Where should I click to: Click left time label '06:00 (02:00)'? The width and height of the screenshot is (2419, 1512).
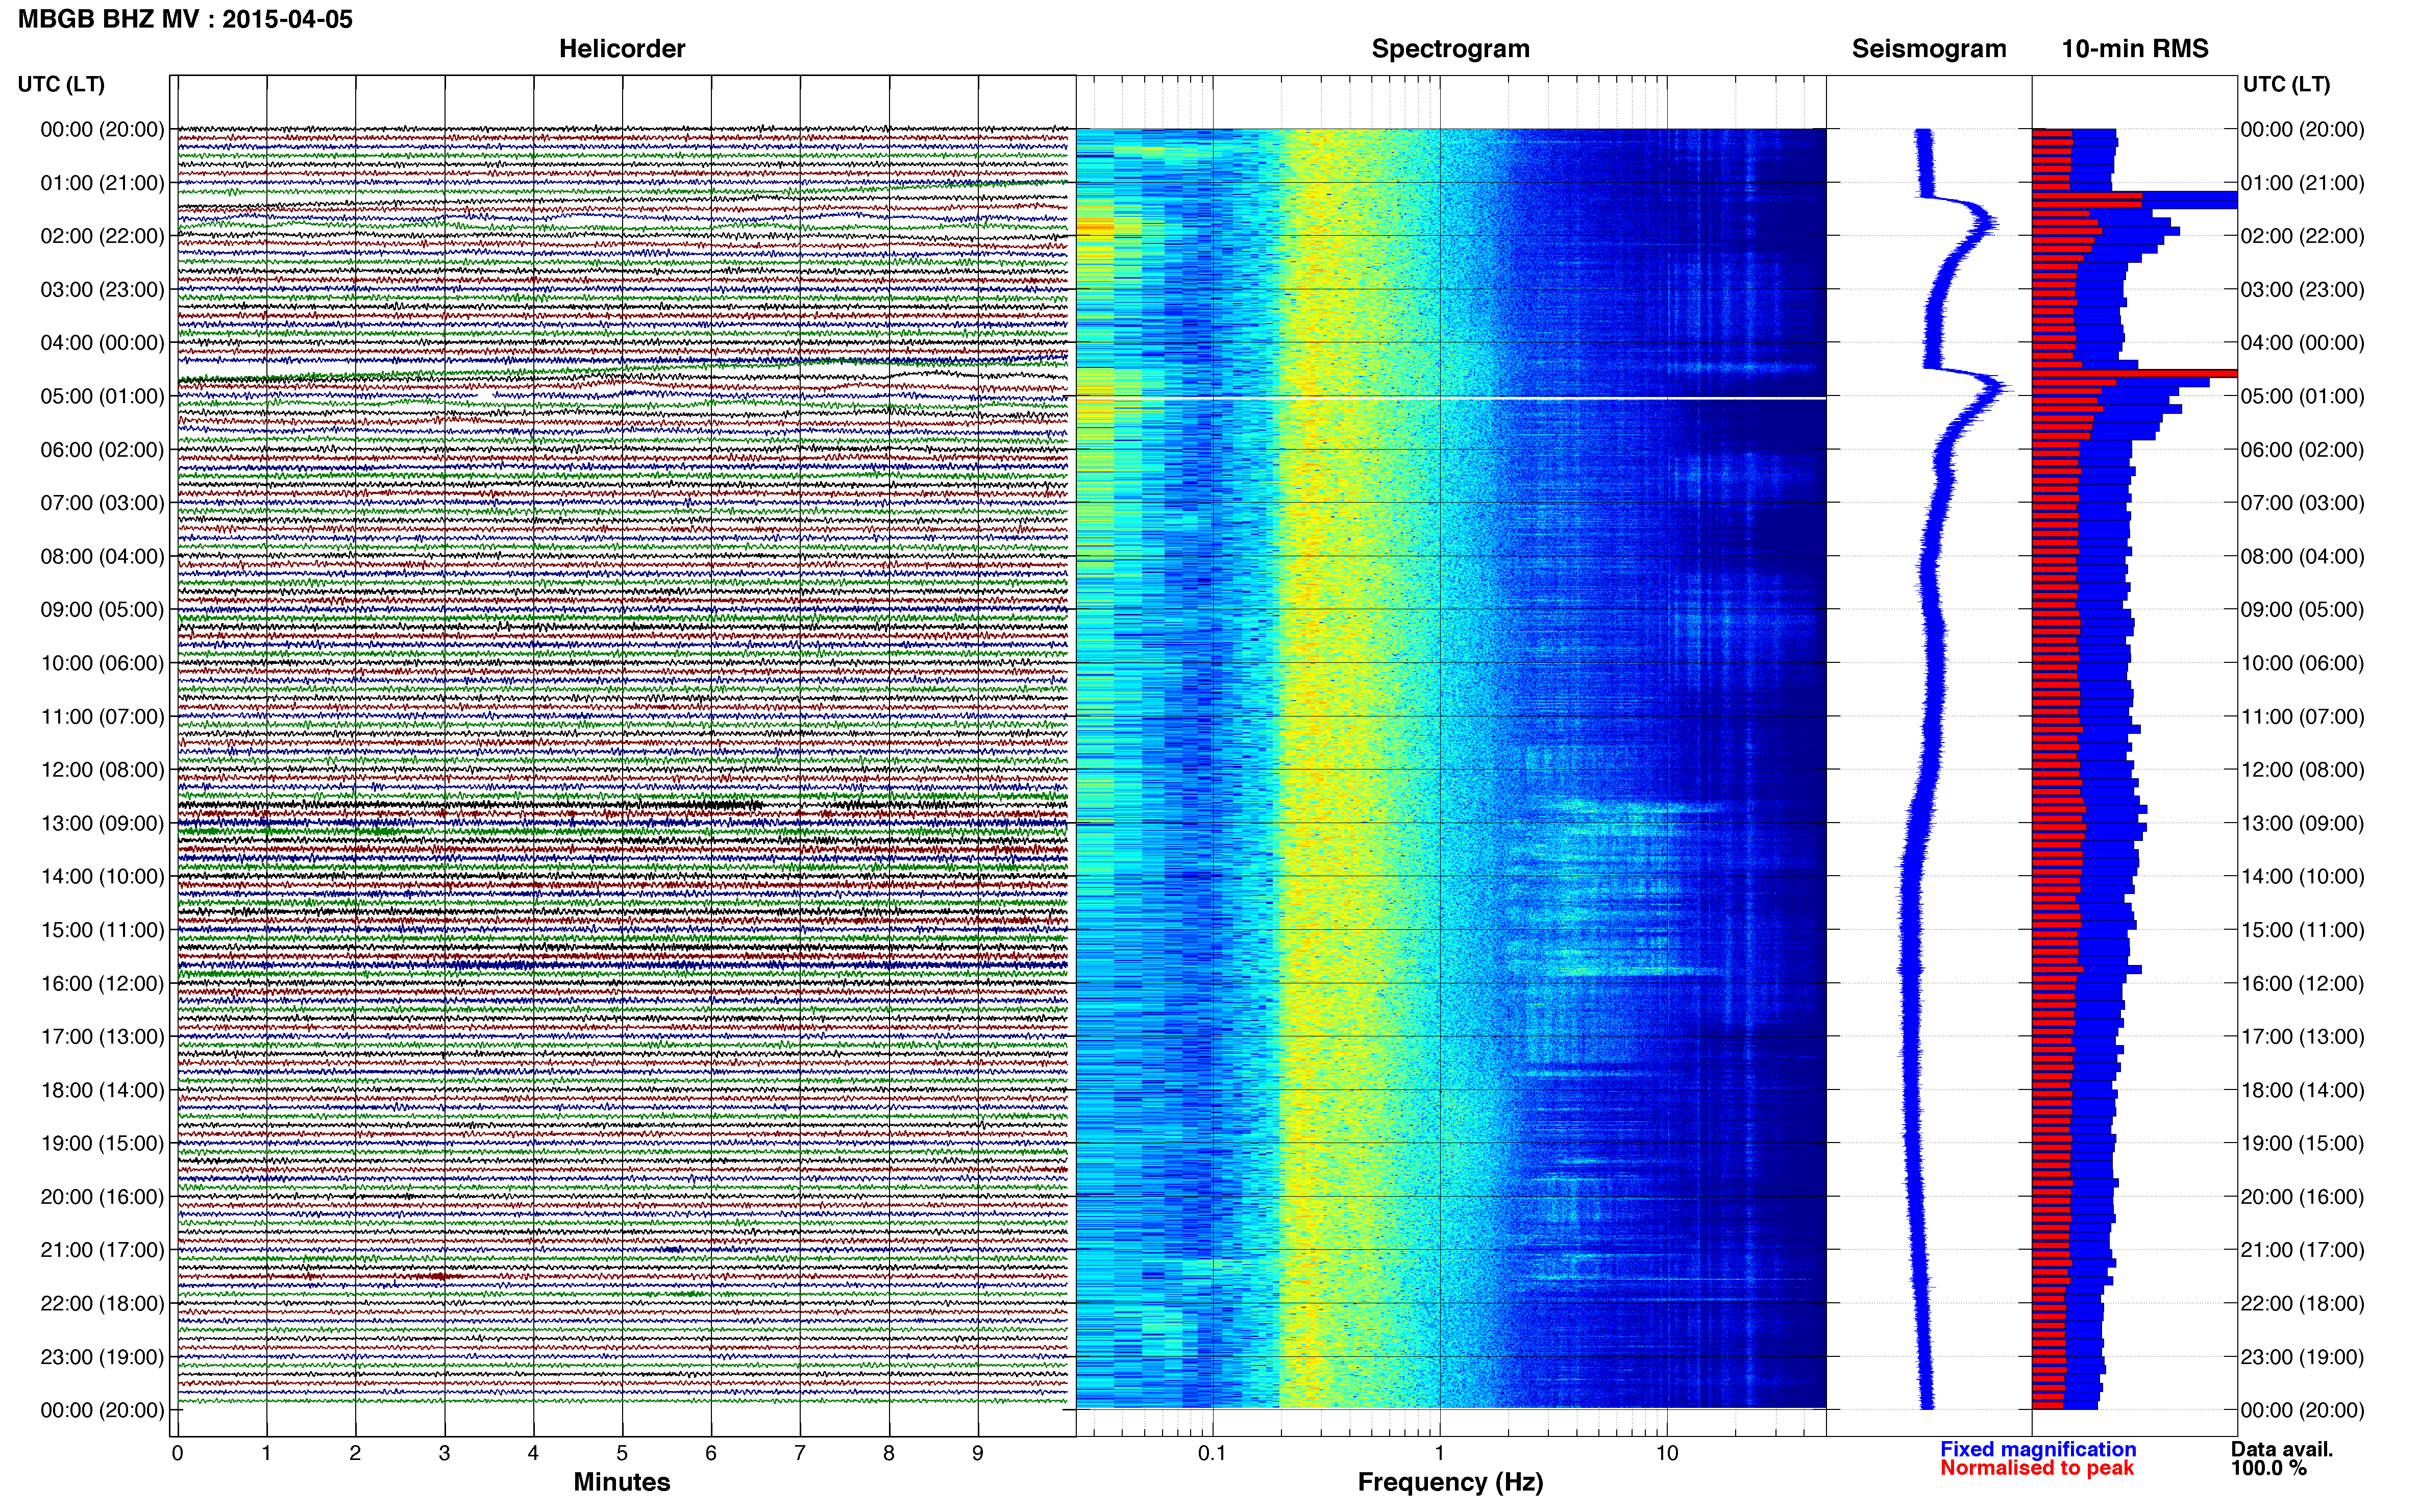102,450
